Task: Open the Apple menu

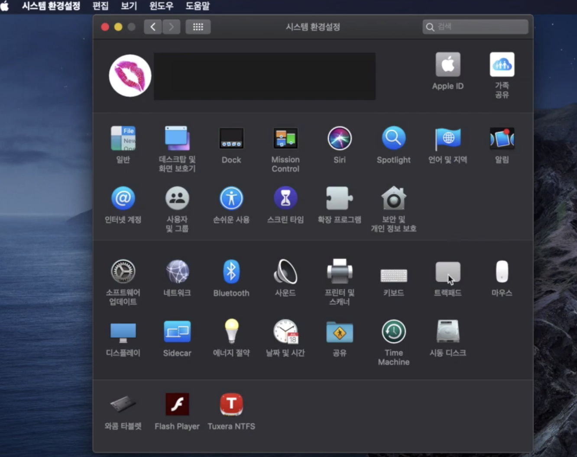Action: (5, 6)
